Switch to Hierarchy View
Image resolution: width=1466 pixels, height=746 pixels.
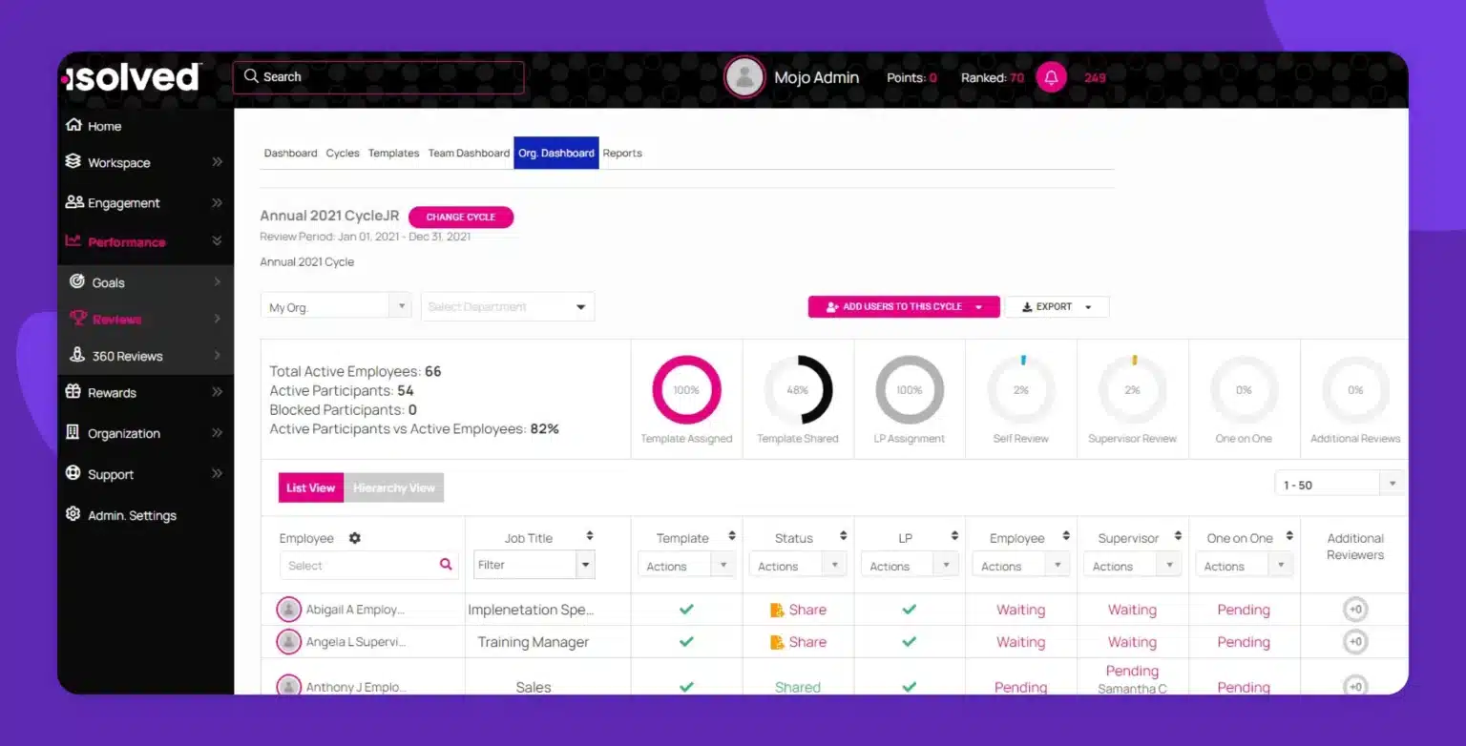coord(394,487)
